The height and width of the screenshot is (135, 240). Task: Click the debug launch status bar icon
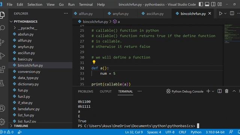coord(19,132)
